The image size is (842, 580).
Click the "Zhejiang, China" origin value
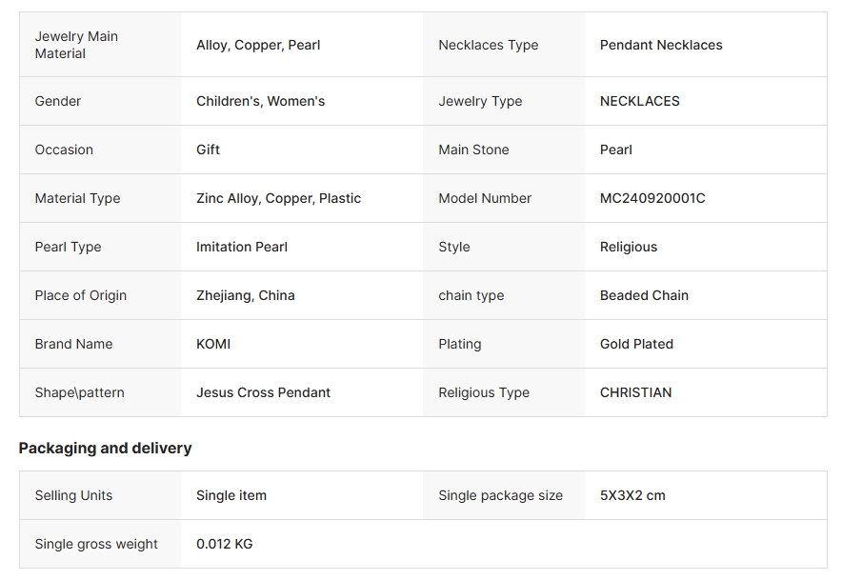pyautogui.click(x=245, y=295)
